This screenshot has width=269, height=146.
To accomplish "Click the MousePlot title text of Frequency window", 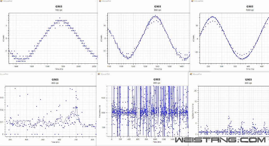I will 105,74.
